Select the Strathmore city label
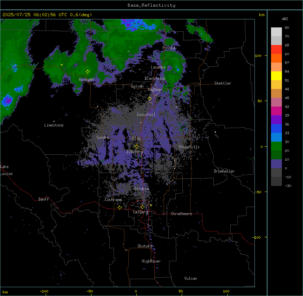The height and width of the screenshot is (296, 303). (181, 214)
